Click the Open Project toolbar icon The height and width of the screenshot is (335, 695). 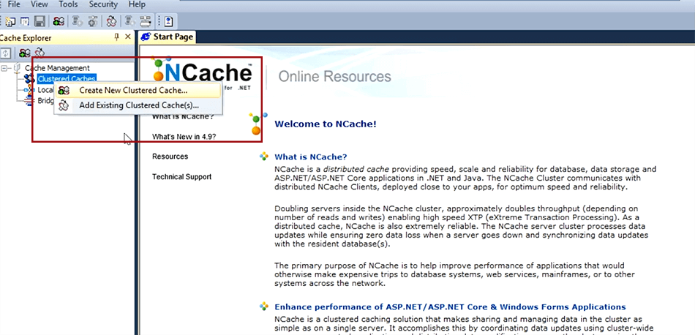(26, 20)
